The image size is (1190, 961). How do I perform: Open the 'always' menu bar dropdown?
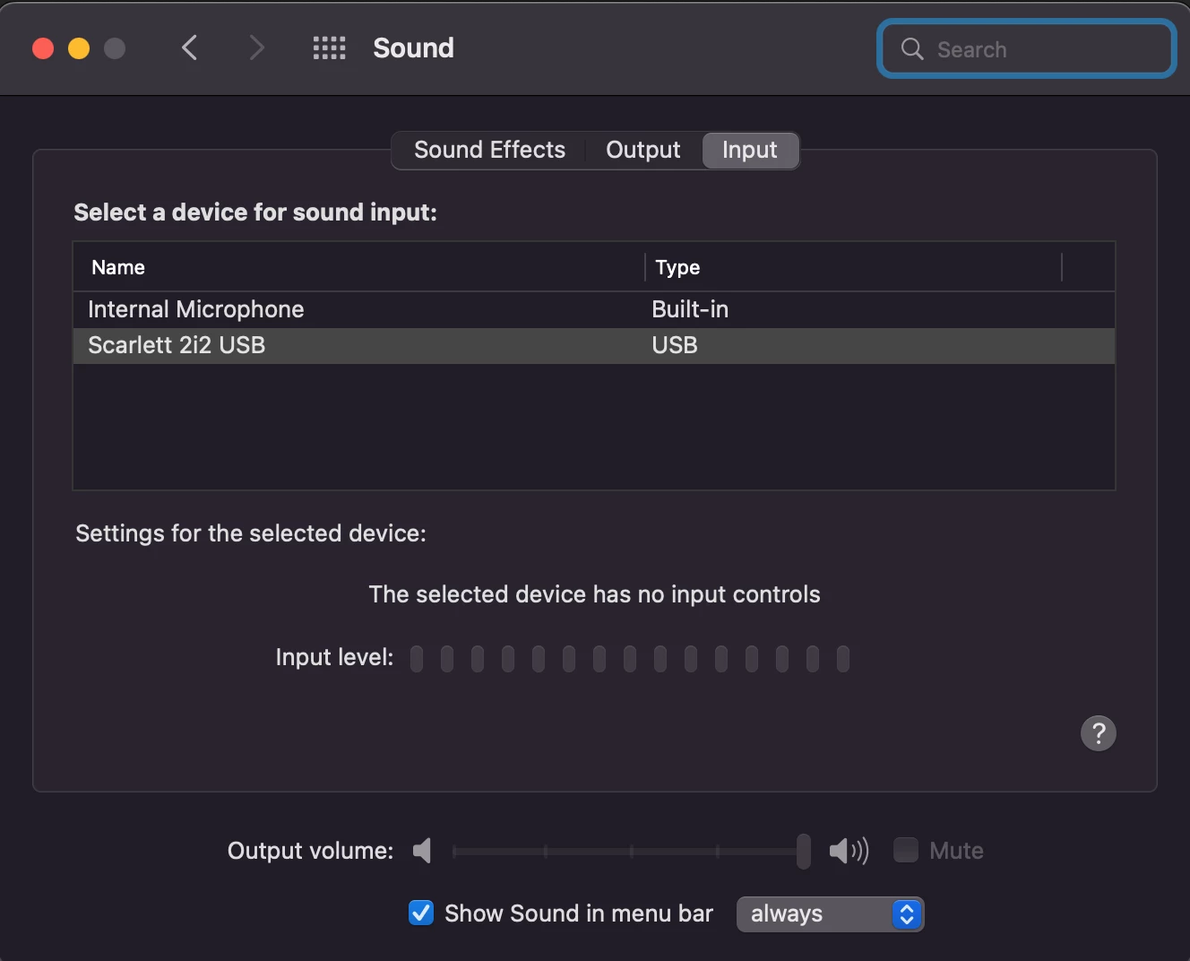click(x=830, y=913)
